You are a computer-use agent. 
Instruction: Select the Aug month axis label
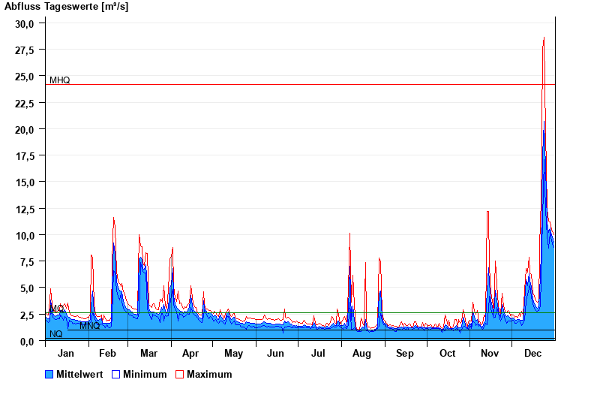tap(361, 354)
